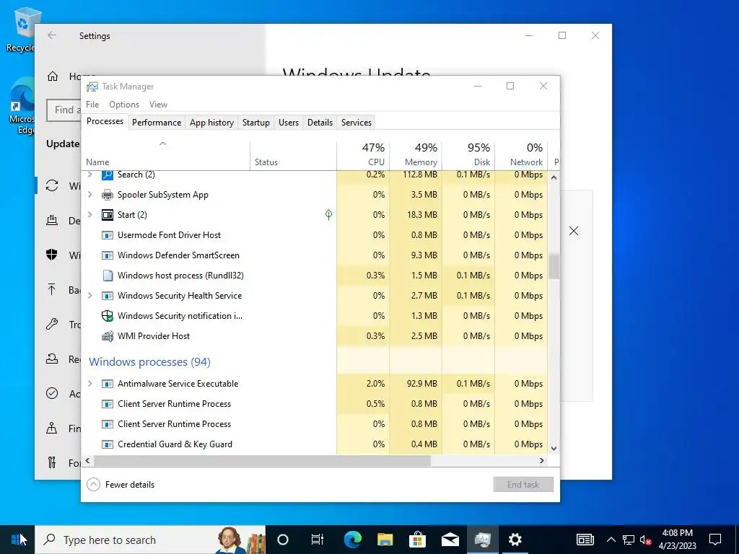Click the Search process magnifier icon

point(108,175)
